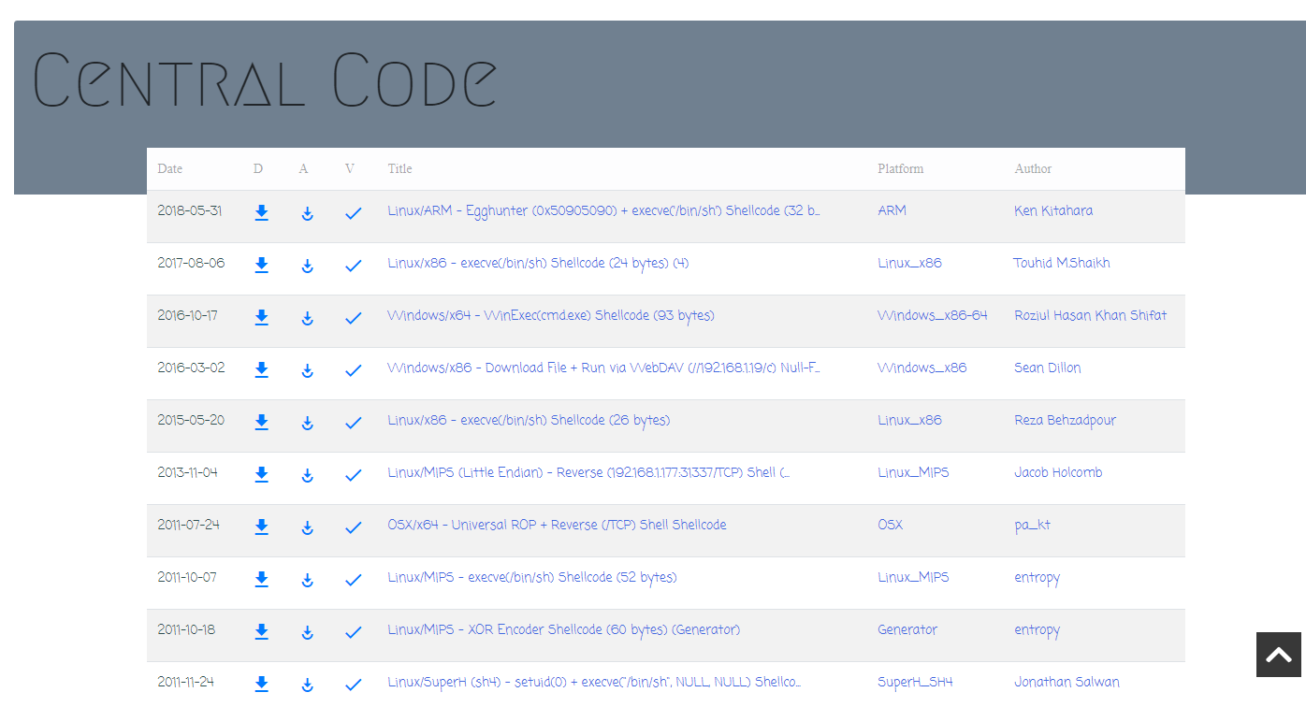Click the scroll-to-top arrow button
1306x707 pixels.
point(1278,655)
